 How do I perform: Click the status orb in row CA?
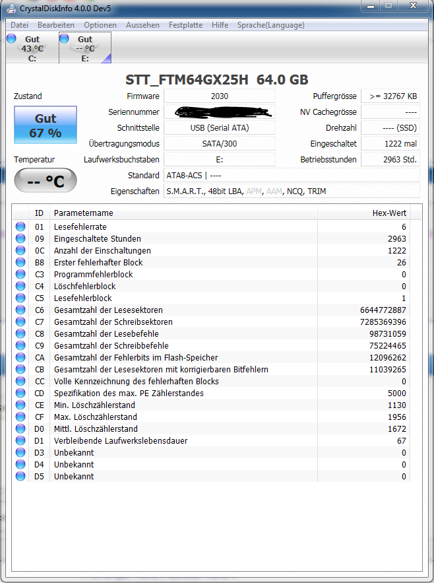tap(20, 357)
